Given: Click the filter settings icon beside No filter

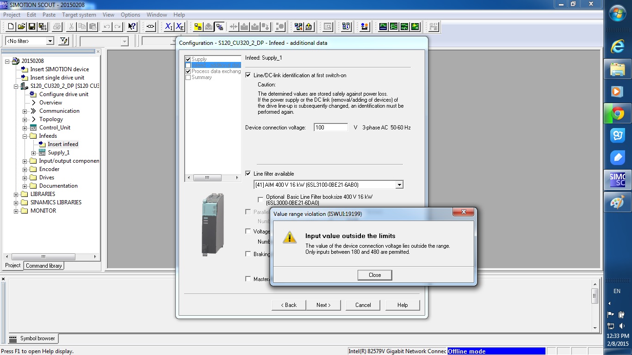Looking at the screenshot, I should (64, 41).
